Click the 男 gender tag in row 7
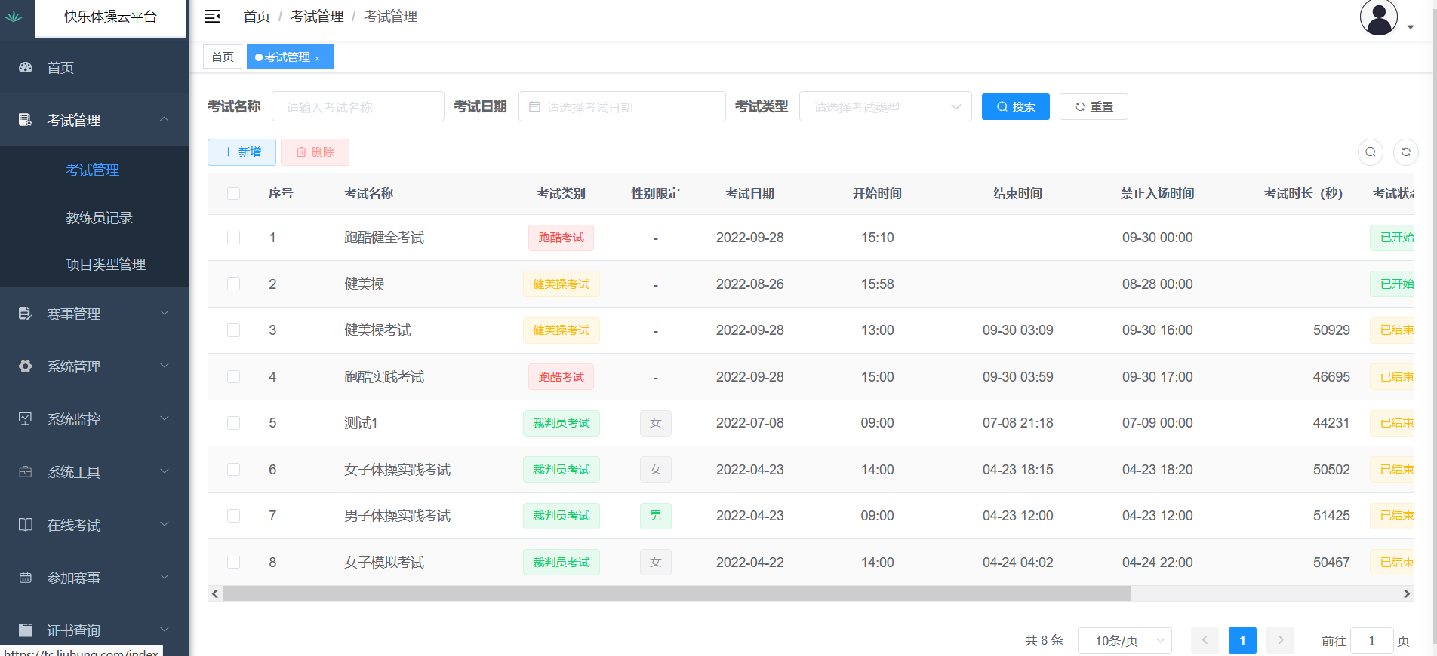Viewport: 1437px width, 656px height. click(x=655, y=516)
